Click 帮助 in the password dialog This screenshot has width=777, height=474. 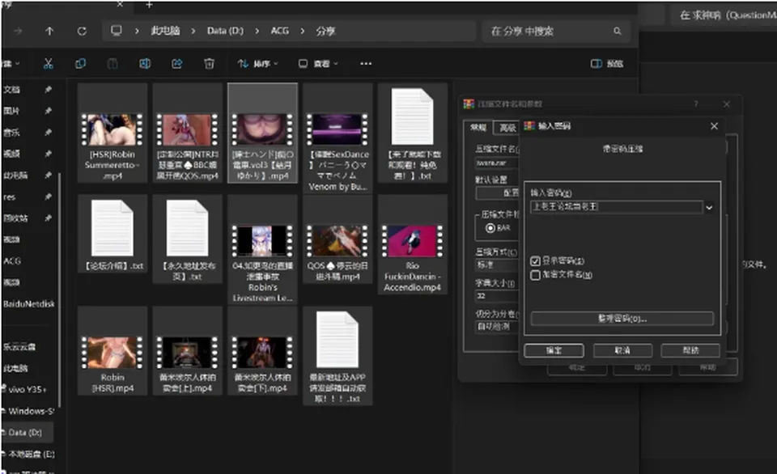point(690,351)
